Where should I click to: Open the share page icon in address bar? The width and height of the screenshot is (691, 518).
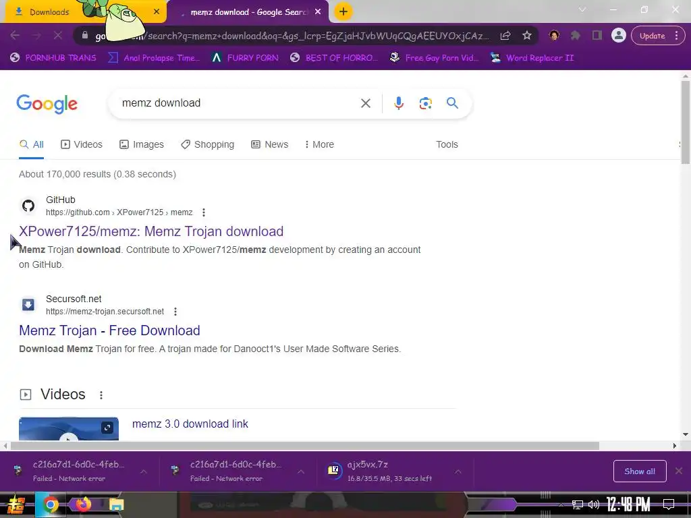pos(505,36)
